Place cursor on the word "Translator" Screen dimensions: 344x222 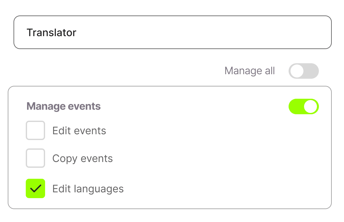[x=51, y=33]
